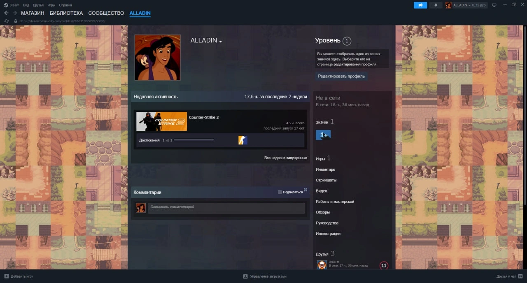Open the Друзья menu
Screen dimensions: 527x283
(38, 5)
